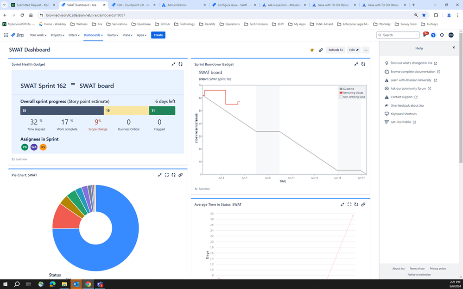Expand the Your work menu
463x289 pixels.
tap(38, 35)
